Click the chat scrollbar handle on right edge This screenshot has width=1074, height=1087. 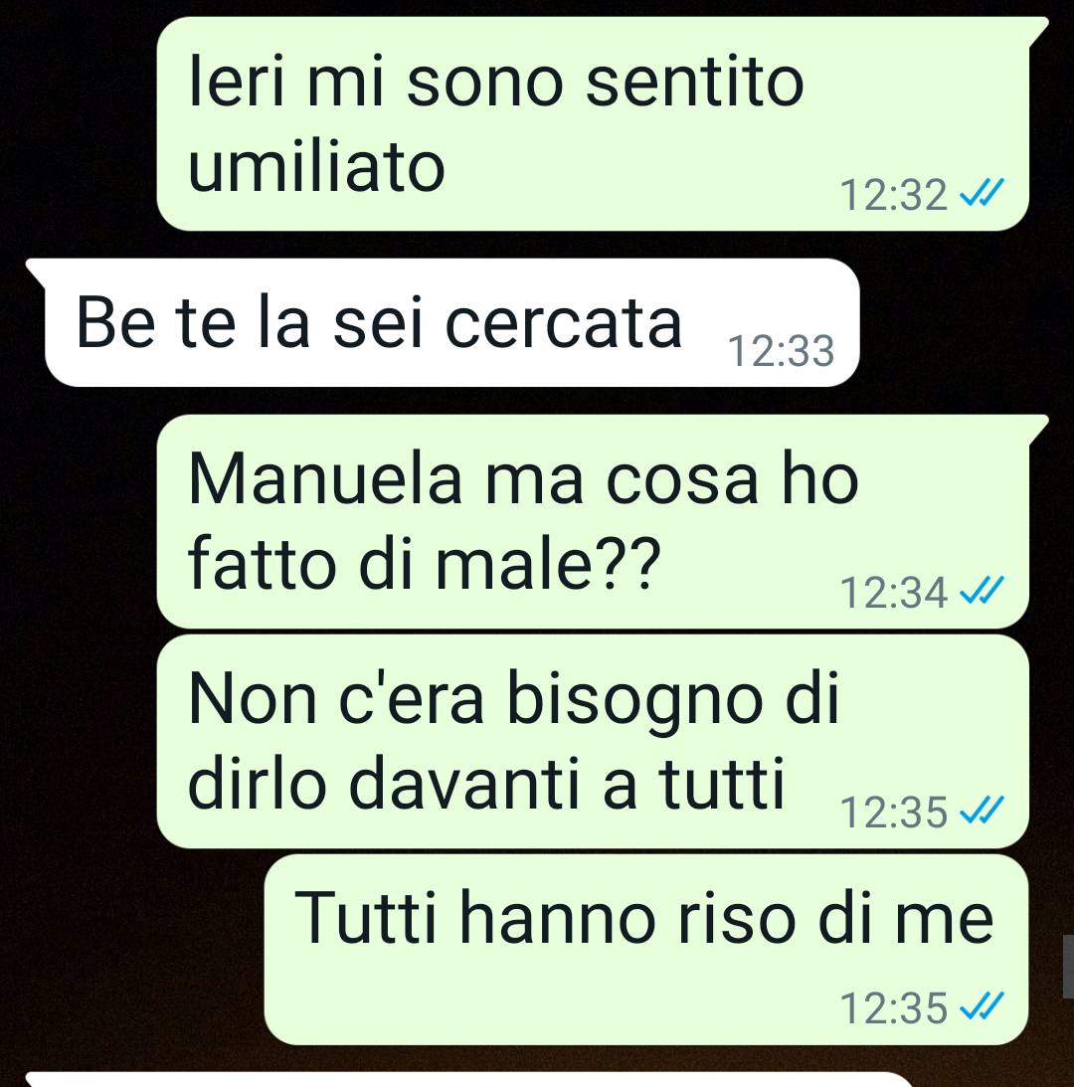pos(1068,967)
